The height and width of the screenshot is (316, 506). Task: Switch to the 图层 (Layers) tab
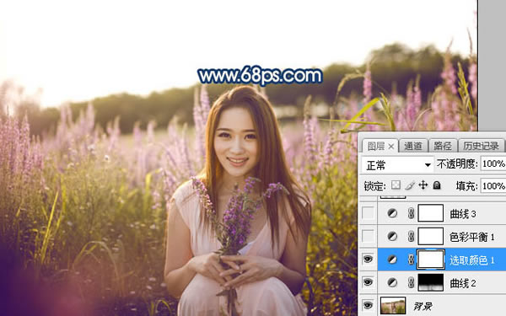[x=376, y=146]
